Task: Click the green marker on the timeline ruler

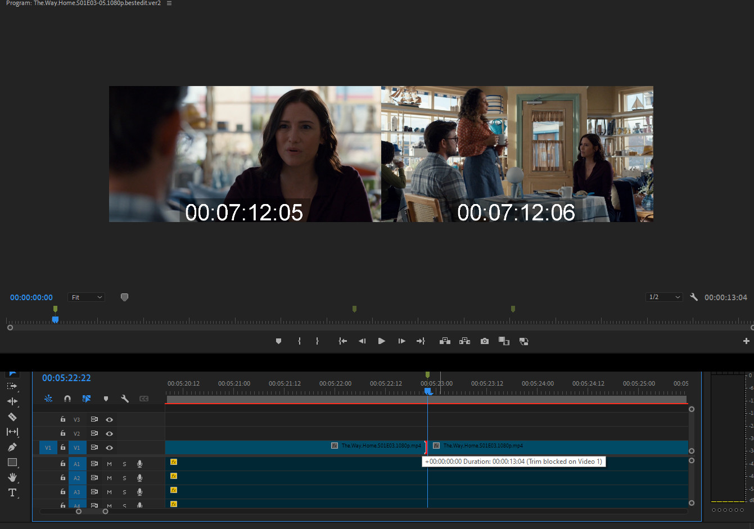Action: point(427,374)
